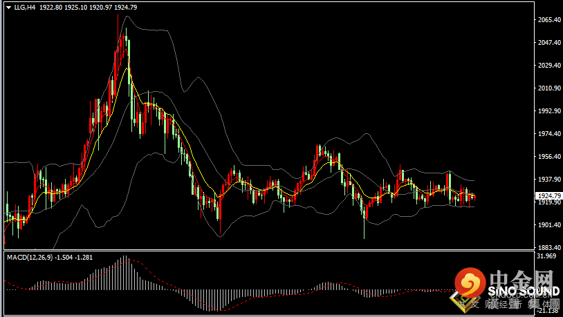Click the 1956.40 price axis label
The width and height of the screenshot is (563, 317).
point(550,156)
